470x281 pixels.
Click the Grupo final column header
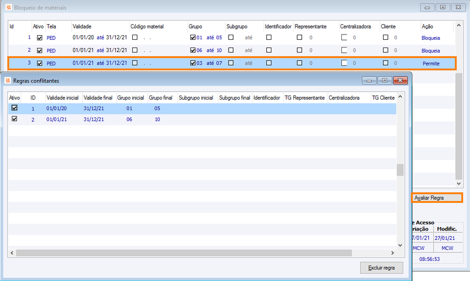160,97
